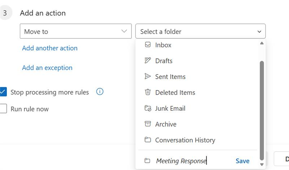Click the info icon beside Stop processing

tap(100, 92)
